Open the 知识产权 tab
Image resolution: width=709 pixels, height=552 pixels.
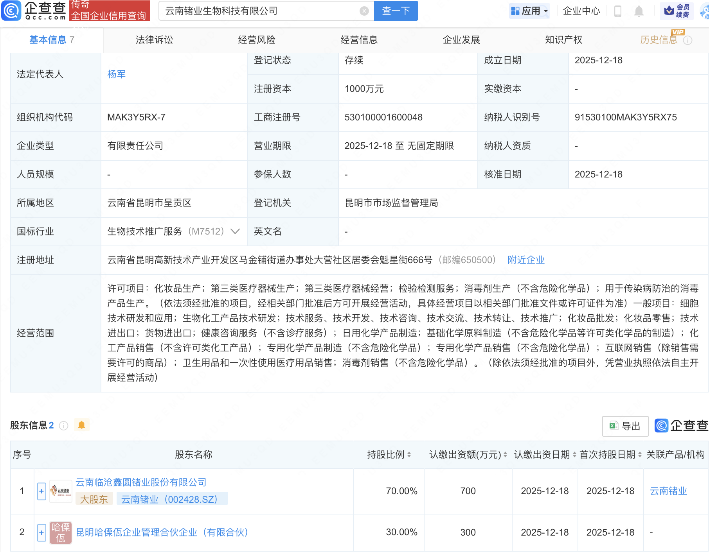563,39
